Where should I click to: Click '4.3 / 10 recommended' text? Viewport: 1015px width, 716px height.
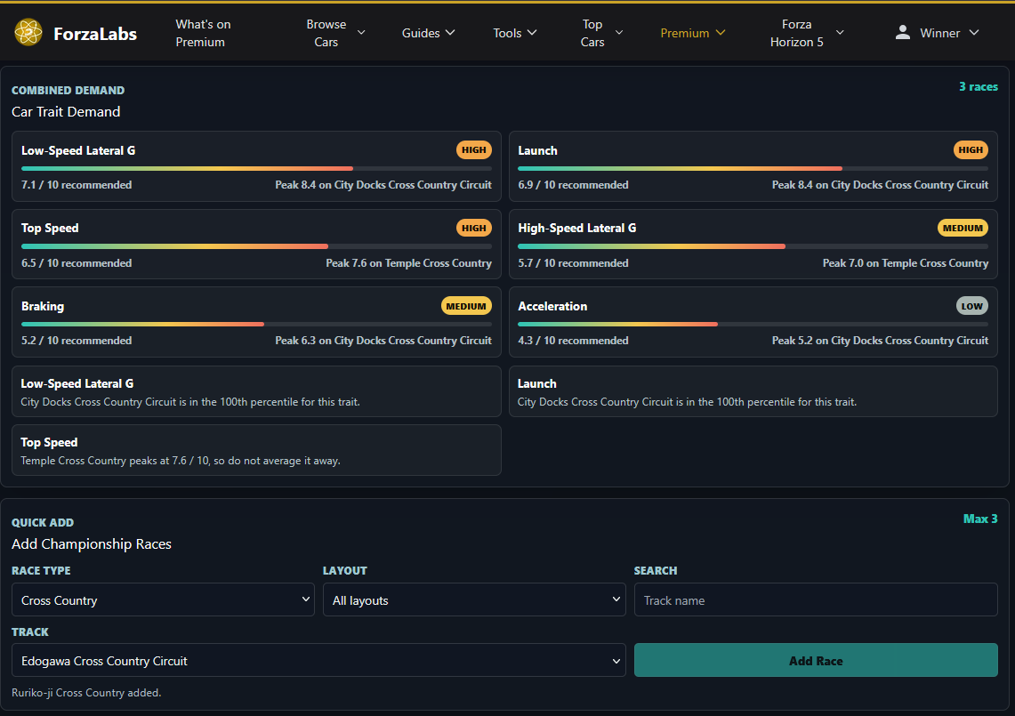573,340
